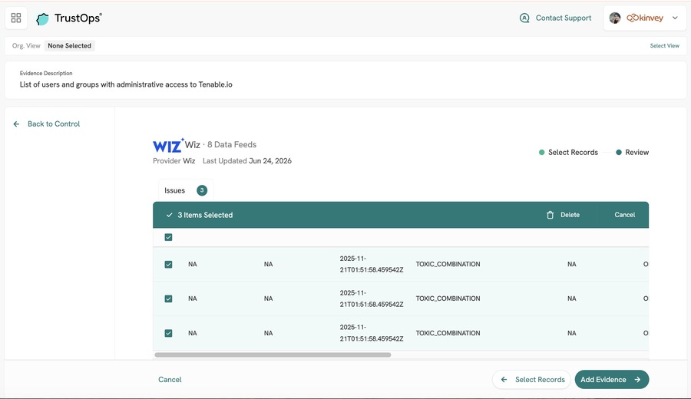This screenshot has height=399, width=691.
Task: Click the TrustOps logo icon
Action: click(x=42, y=19)
